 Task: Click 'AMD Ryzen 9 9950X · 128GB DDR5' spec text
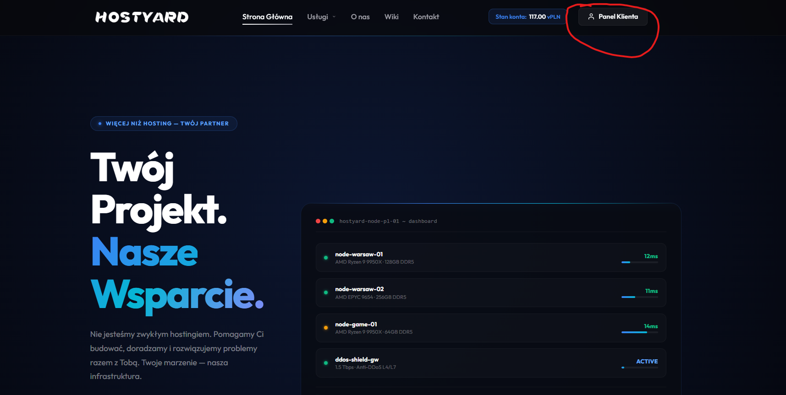click(x=374, y=262)
